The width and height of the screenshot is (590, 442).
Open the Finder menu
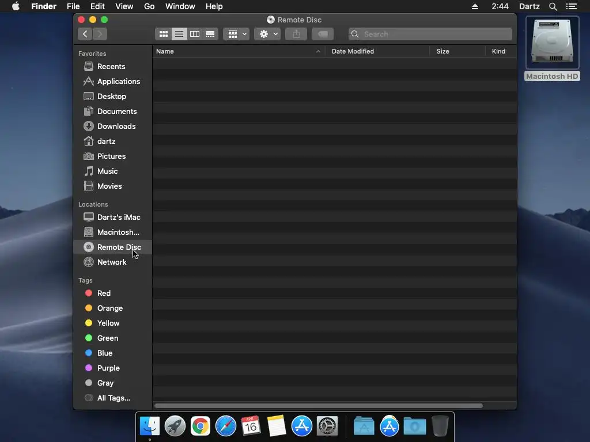click(44, 6)
